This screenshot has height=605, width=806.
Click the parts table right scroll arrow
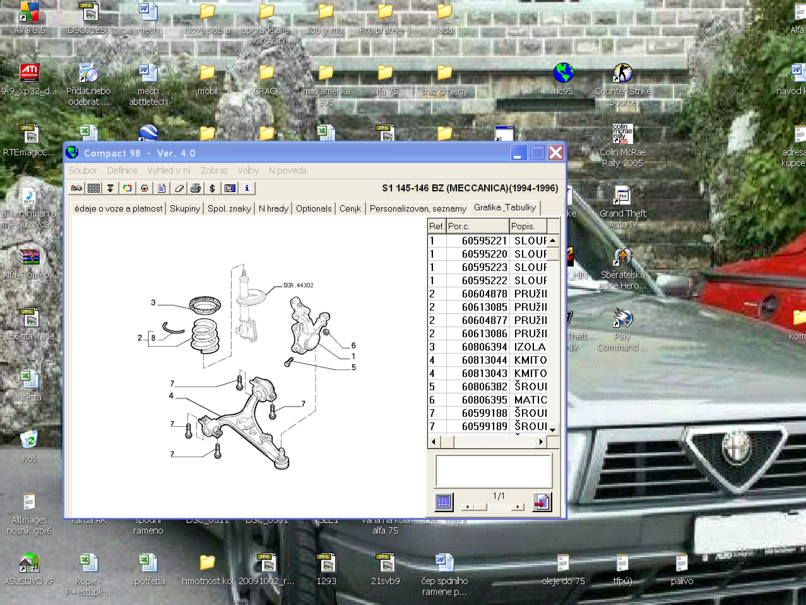point(541,442)
